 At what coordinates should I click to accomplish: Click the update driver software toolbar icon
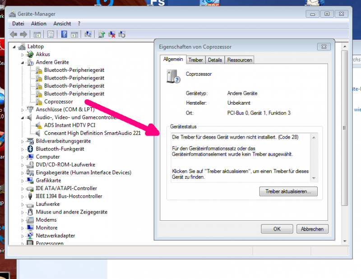click(102, 34)
